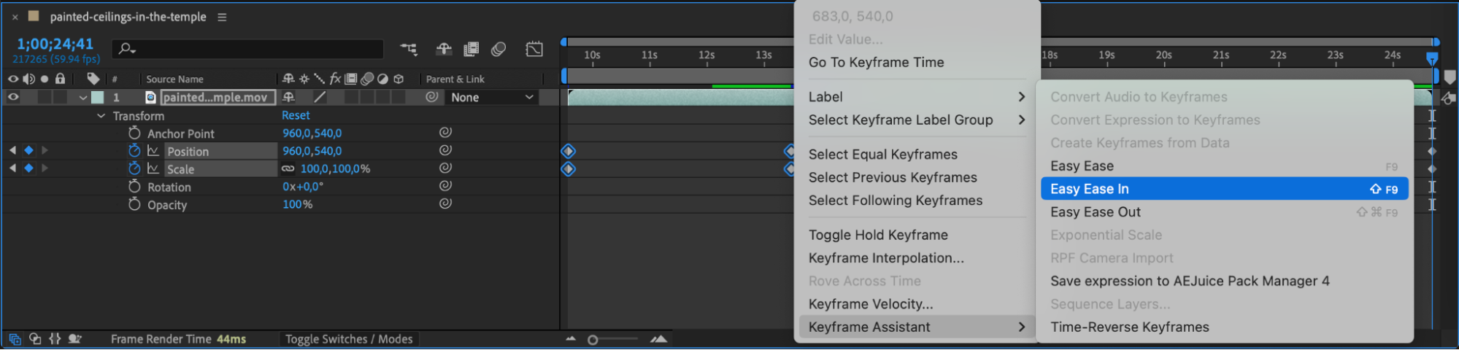Toggle the Scale keyframe at current time

[28, 168]
